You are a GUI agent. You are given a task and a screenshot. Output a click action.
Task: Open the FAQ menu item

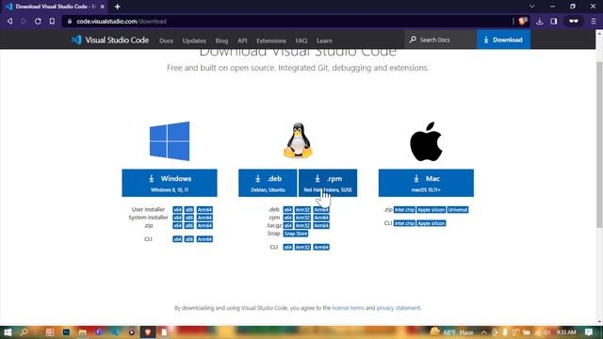point(301,40)
